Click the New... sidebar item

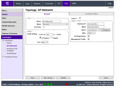click(12, 10)
